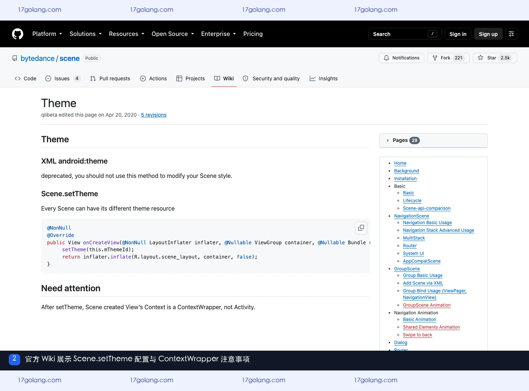
Task: Open the Home wiki page
Action: (x=400, y=163)
